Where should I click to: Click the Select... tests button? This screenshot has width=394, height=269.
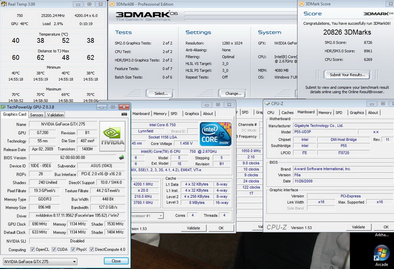tap(161, 93)
